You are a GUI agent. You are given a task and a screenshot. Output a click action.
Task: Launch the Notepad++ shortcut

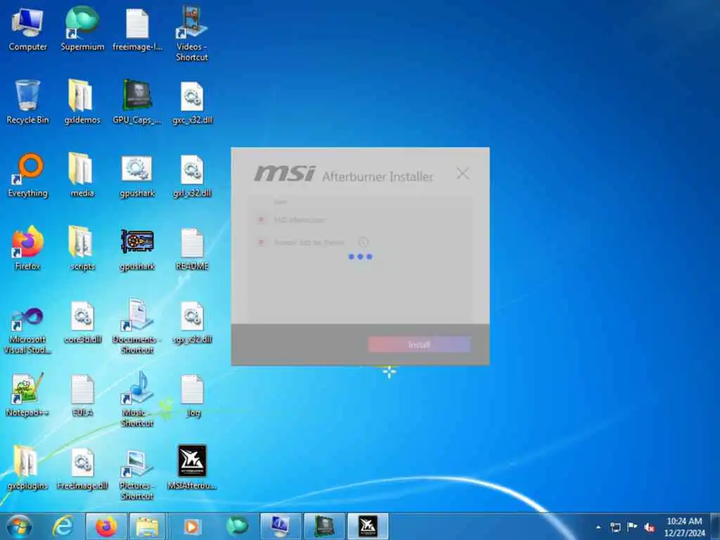click(x=27, y=395)
